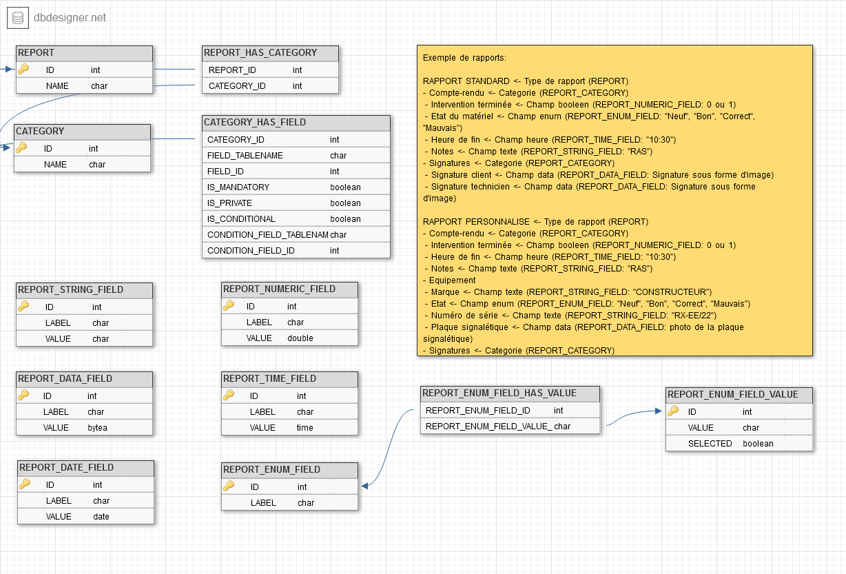Select the yellow 'Exemple de rapports' note
The image size is (846, 574).
[x=615, y=201]
